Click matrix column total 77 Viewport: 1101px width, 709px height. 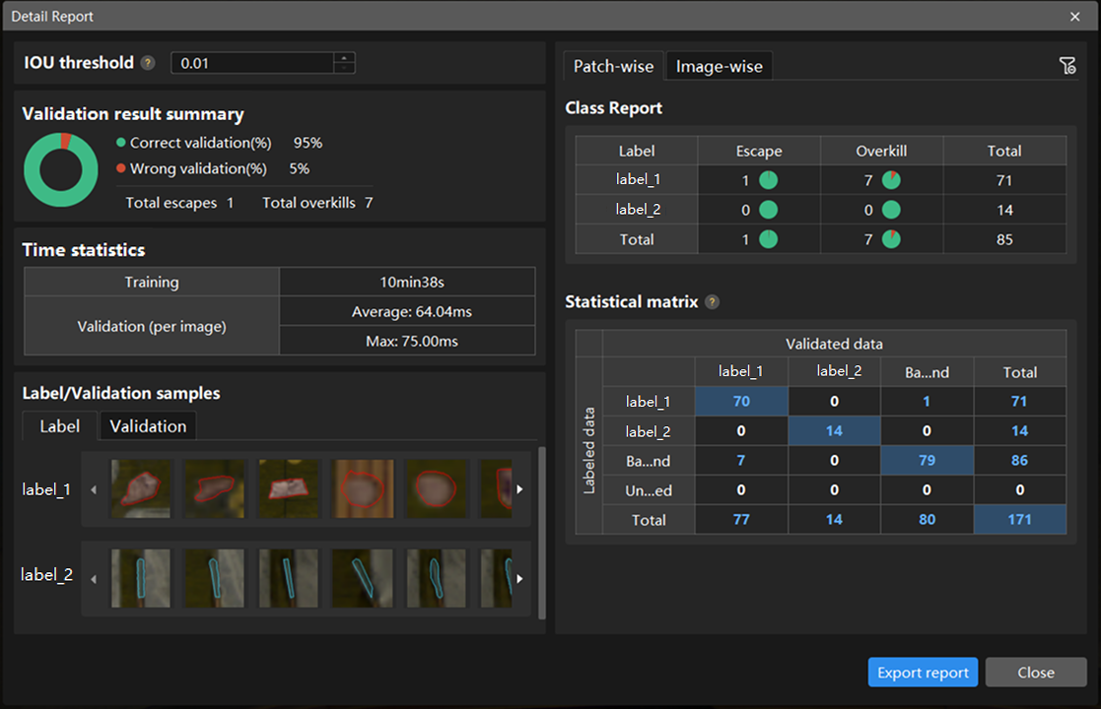pyautogui.click(x=741, y=520)
